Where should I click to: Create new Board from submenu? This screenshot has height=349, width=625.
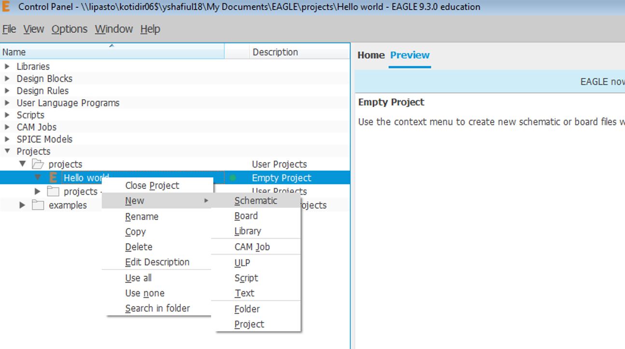coord(256,216)
